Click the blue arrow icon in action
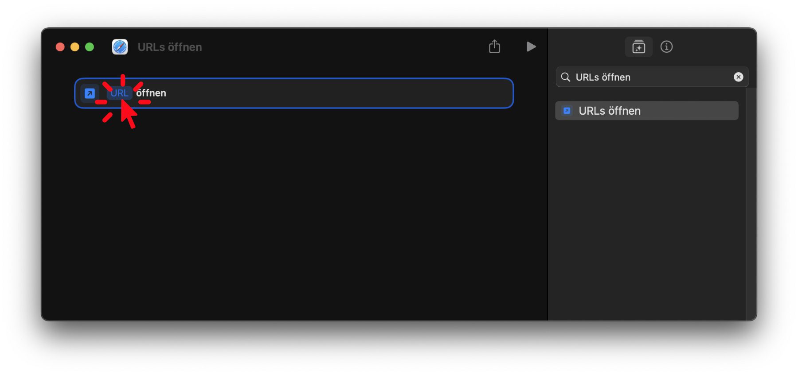Viewport: 798px width, 375px height. point(90,93)
